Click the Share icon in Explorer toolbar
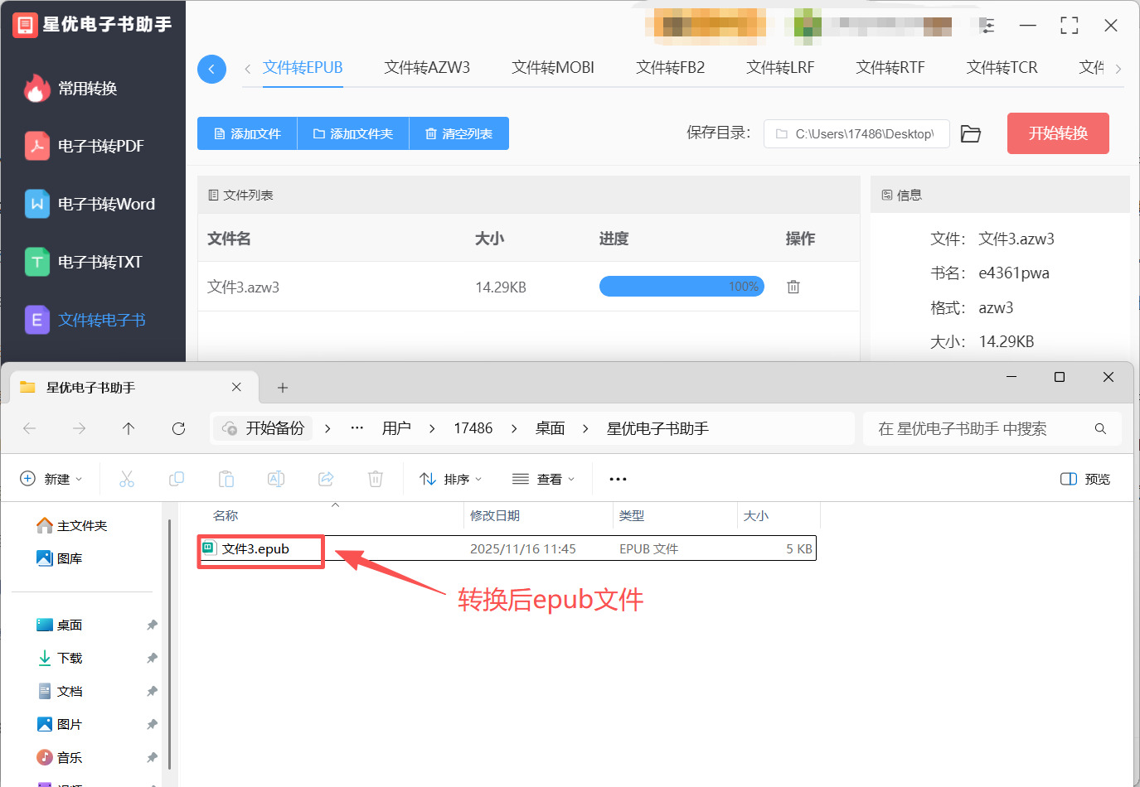1140x787 pixels. point(326,479)
